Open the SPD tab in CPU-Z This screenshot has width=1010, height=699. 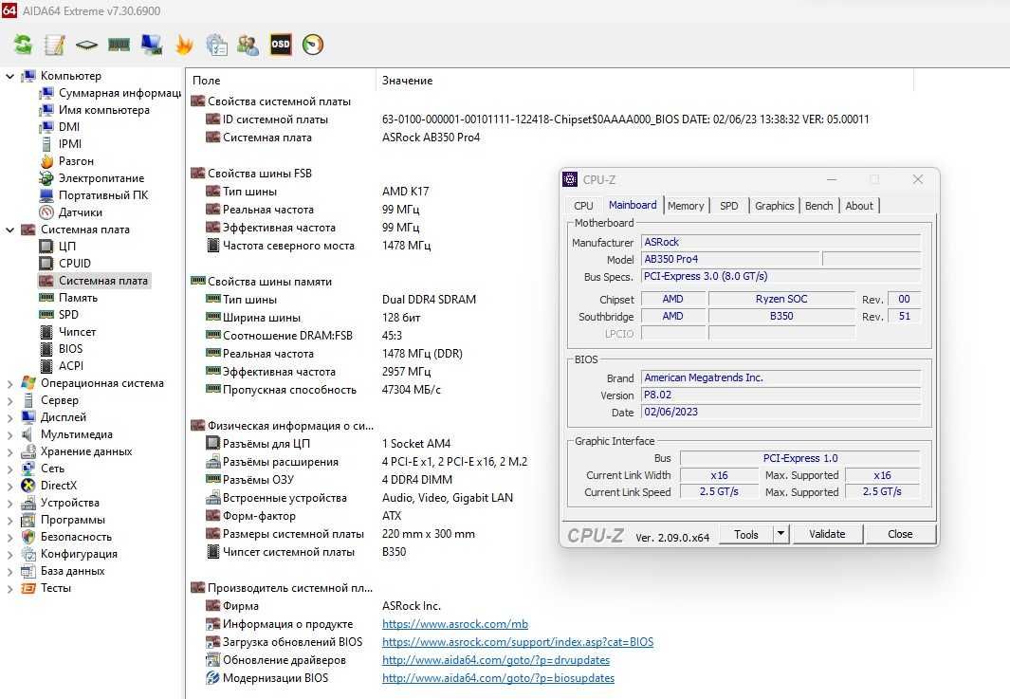728,206
